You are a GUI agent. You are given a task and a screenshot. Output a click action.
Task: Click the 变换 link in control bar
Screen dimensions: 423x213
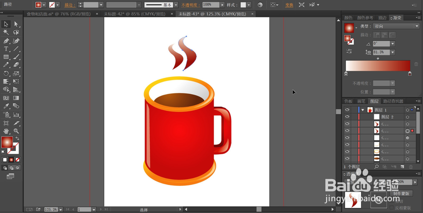coord(289,5)
